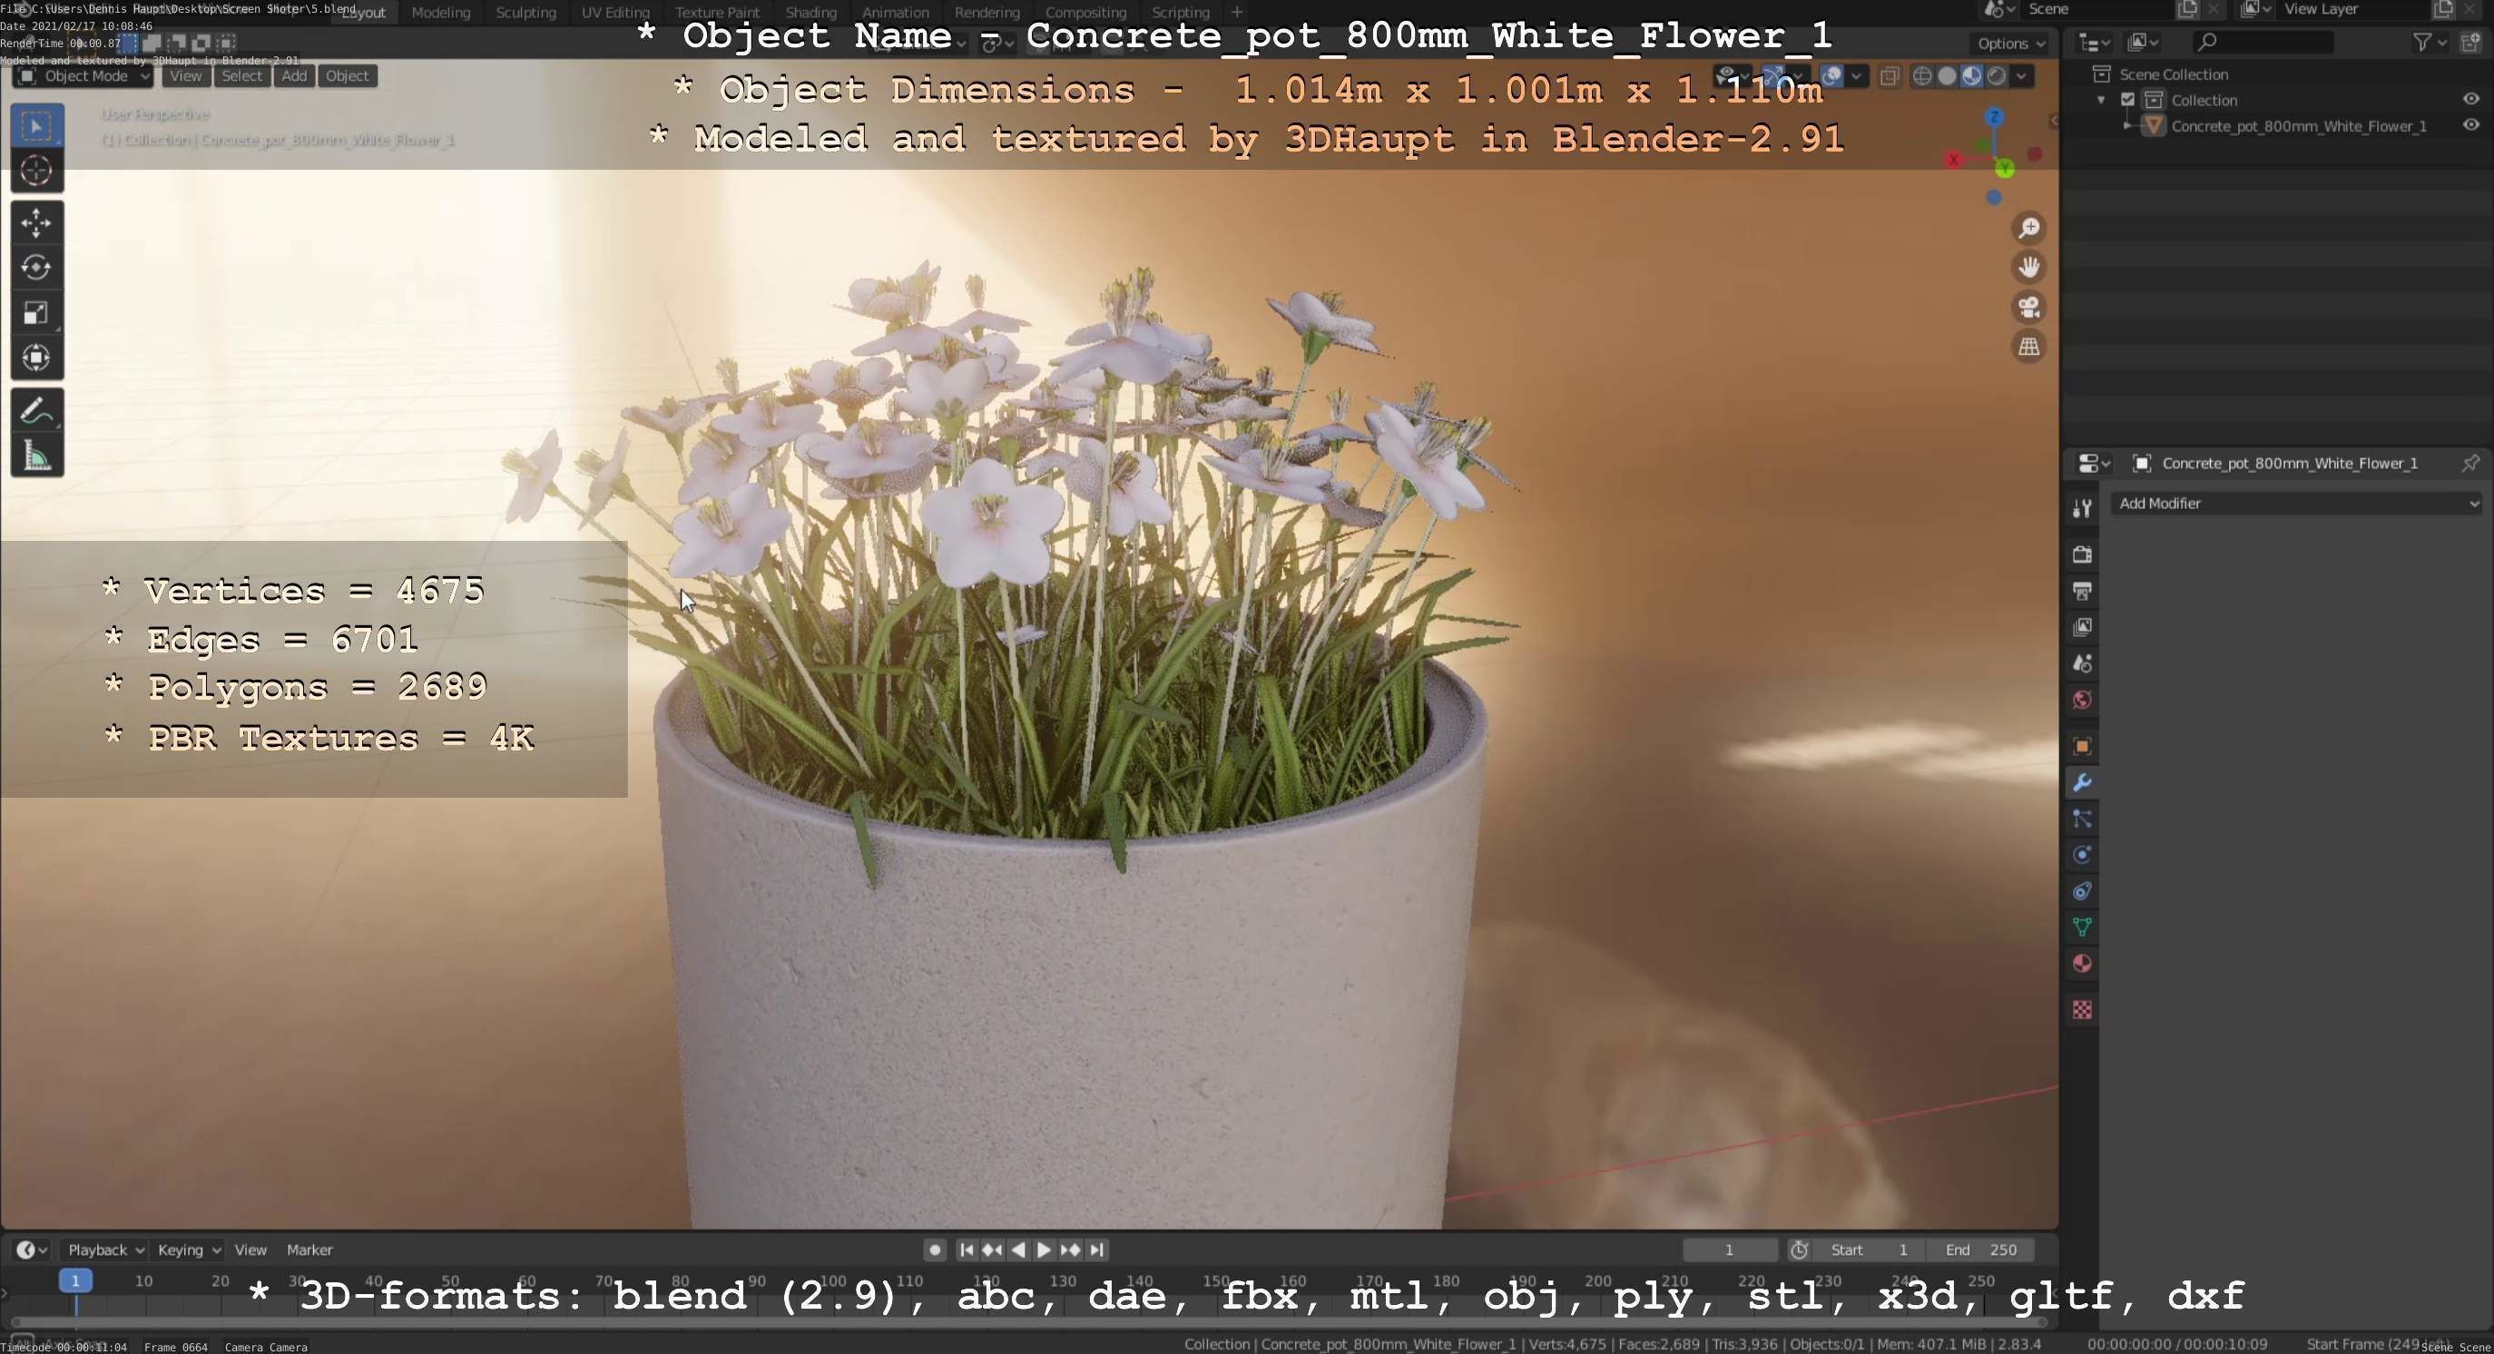The height and width of the screenshot is (1354, 2494).
Task: Switch to Rendered viewport shading
Action: coord(1997,75)
